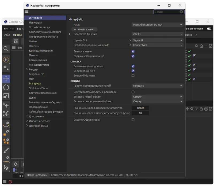
Task: Select Навигация in the preferences sidebar
Action: click(35, 23)
